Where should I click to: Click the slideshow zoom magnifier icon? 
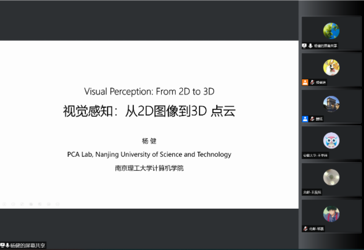(x=40, y=204)
